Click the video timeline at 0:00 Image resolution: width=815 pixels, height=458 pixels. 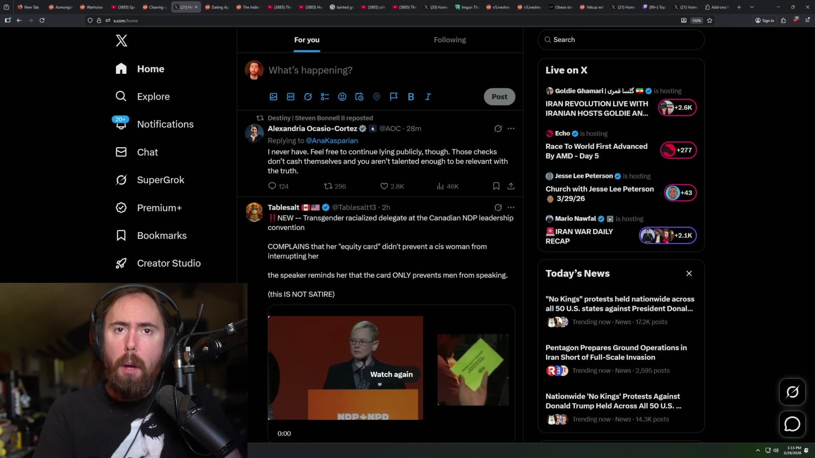pos(284,433)
